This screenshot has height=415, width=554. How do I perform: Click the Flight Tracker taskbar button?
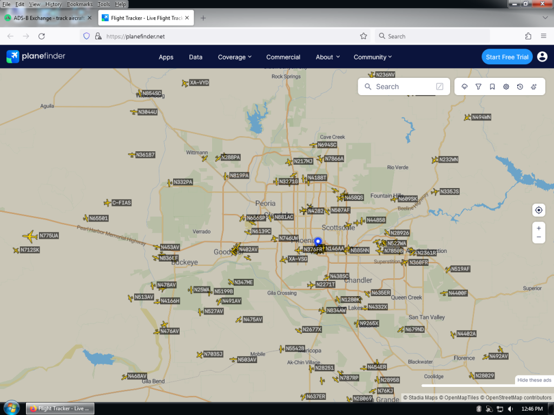(x=60, y=409)
